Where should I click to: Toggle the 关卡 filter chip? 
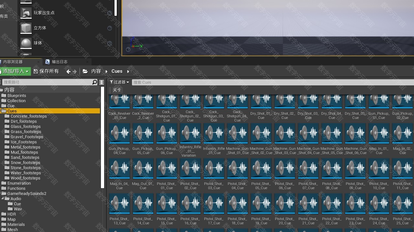[x=117, y=90]
